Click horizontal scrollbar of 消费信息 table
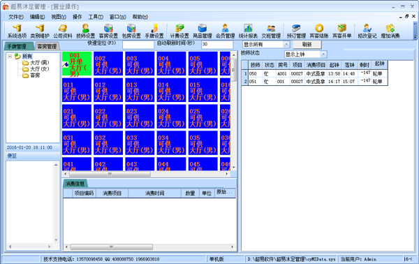The height and width of the screenshot is (264, 419). pyautogui.click(x=149, y=247)
